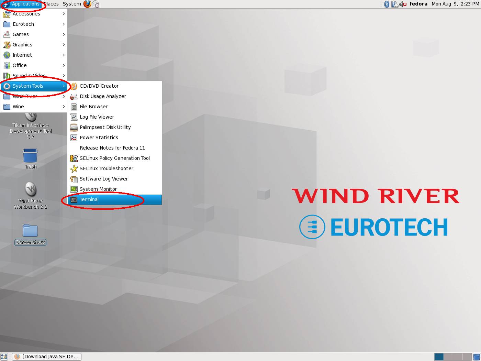Open the Applications menu
Viewport: 481px width, 361px height.
21,4
